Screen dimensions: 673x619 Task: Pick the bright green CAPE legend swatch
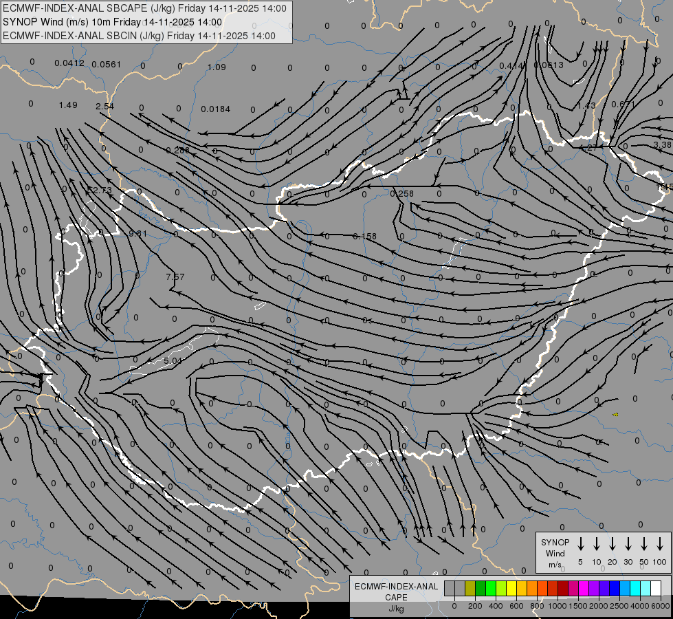491,588
